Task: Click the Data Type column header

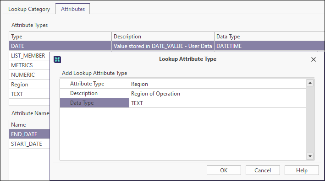Action: pos(270,37)
